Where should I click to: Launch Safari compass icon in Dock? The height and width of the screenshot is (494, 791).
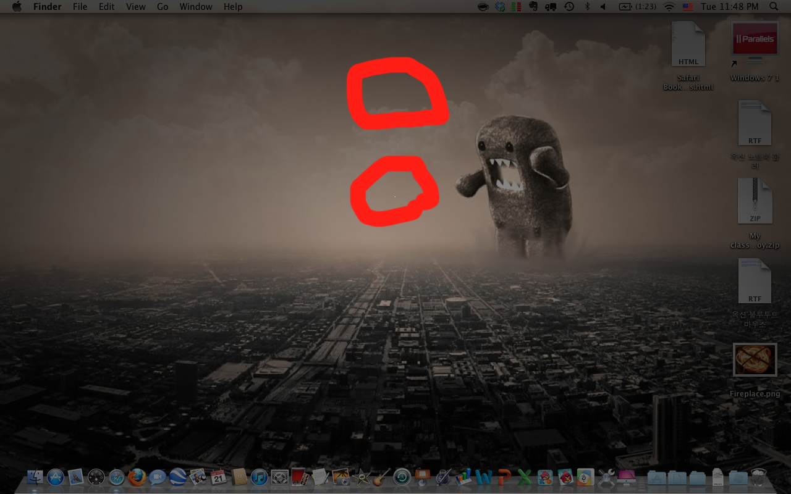(117, 477)
